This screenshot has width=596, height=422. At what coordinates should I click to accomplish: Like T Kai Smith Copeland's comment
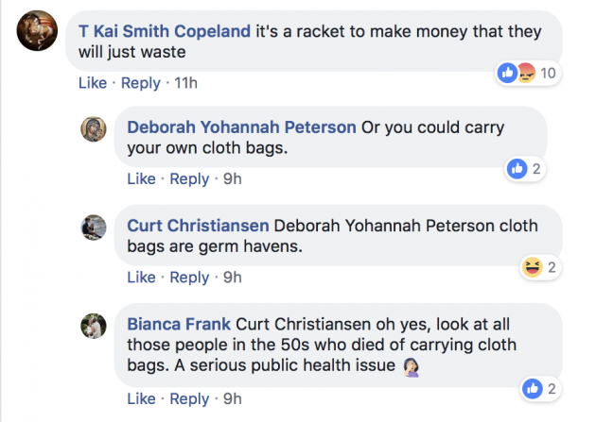[93, 83]
